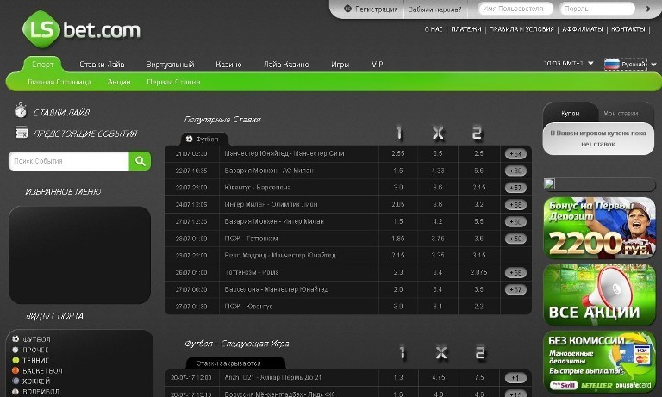Click the tennis ball icon next to ТЕННИС
Viewport: 662px width, 397px height.
point(16,360)
